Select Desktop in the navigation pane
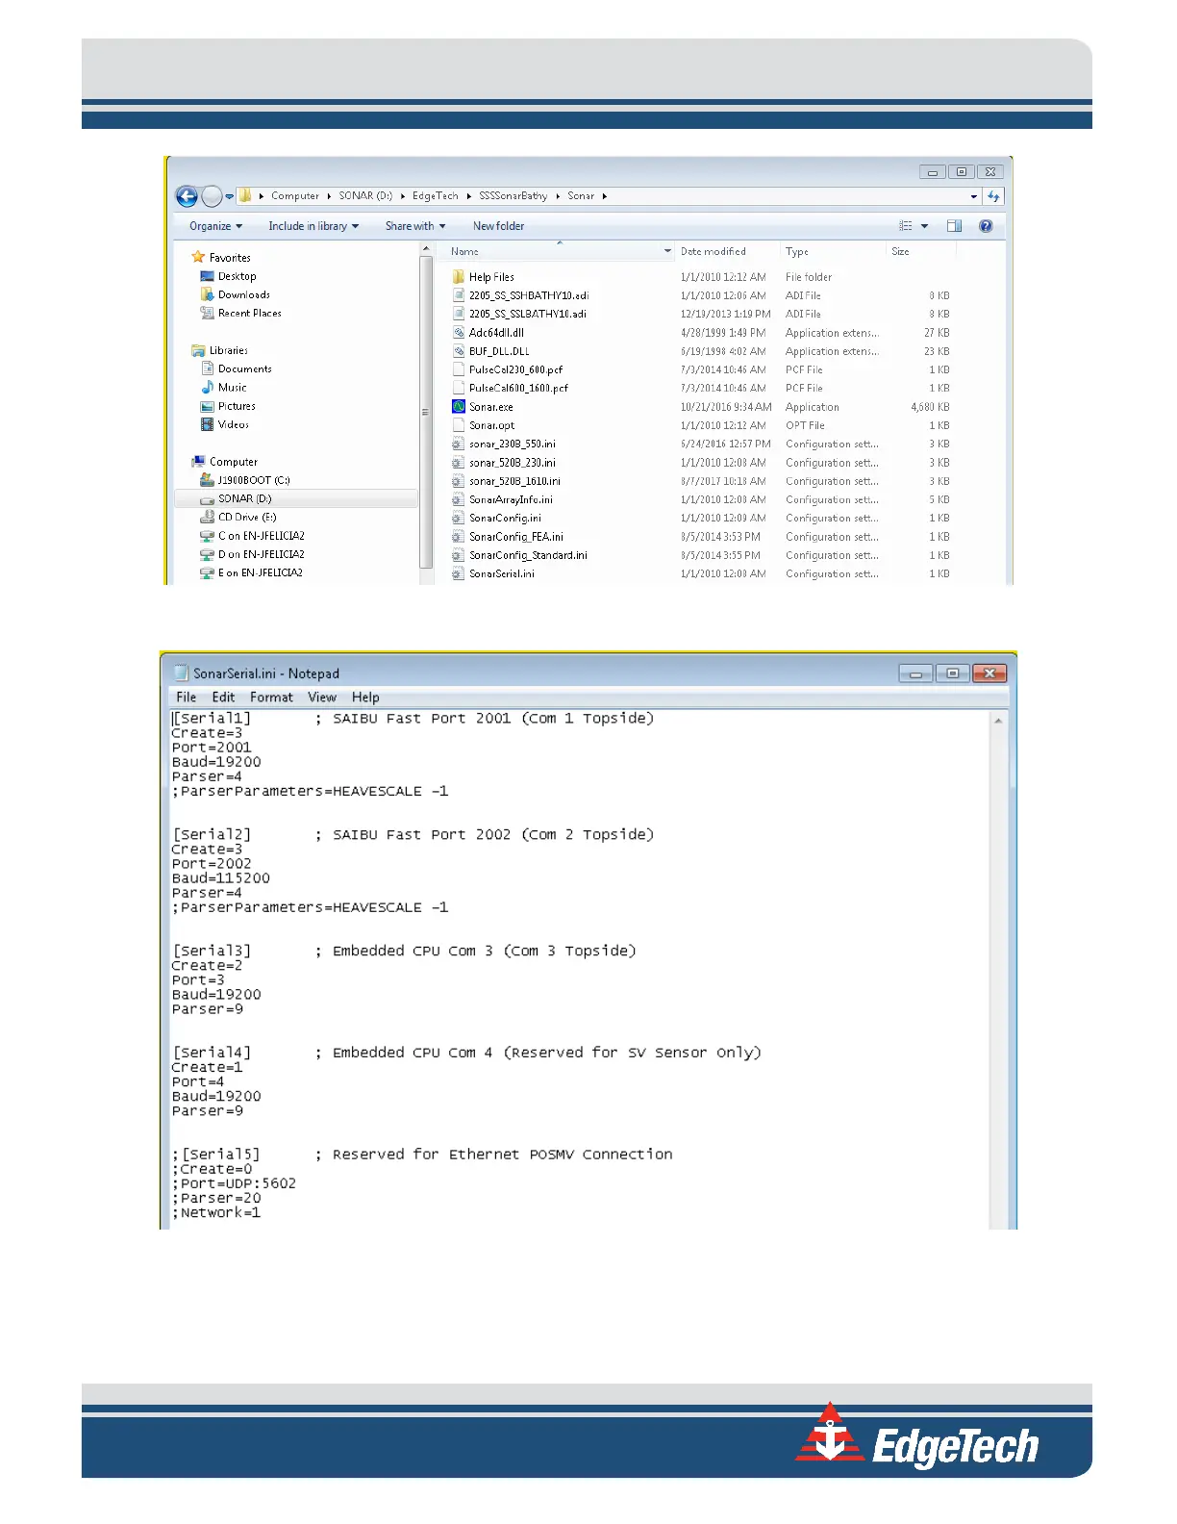The image size is (1177, 1524). click(237, 276)
